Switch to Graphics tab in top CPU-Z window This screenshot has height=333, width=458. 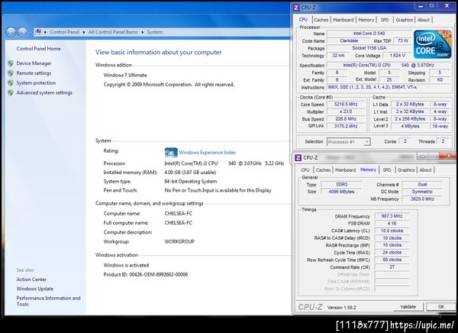[405, 20]
